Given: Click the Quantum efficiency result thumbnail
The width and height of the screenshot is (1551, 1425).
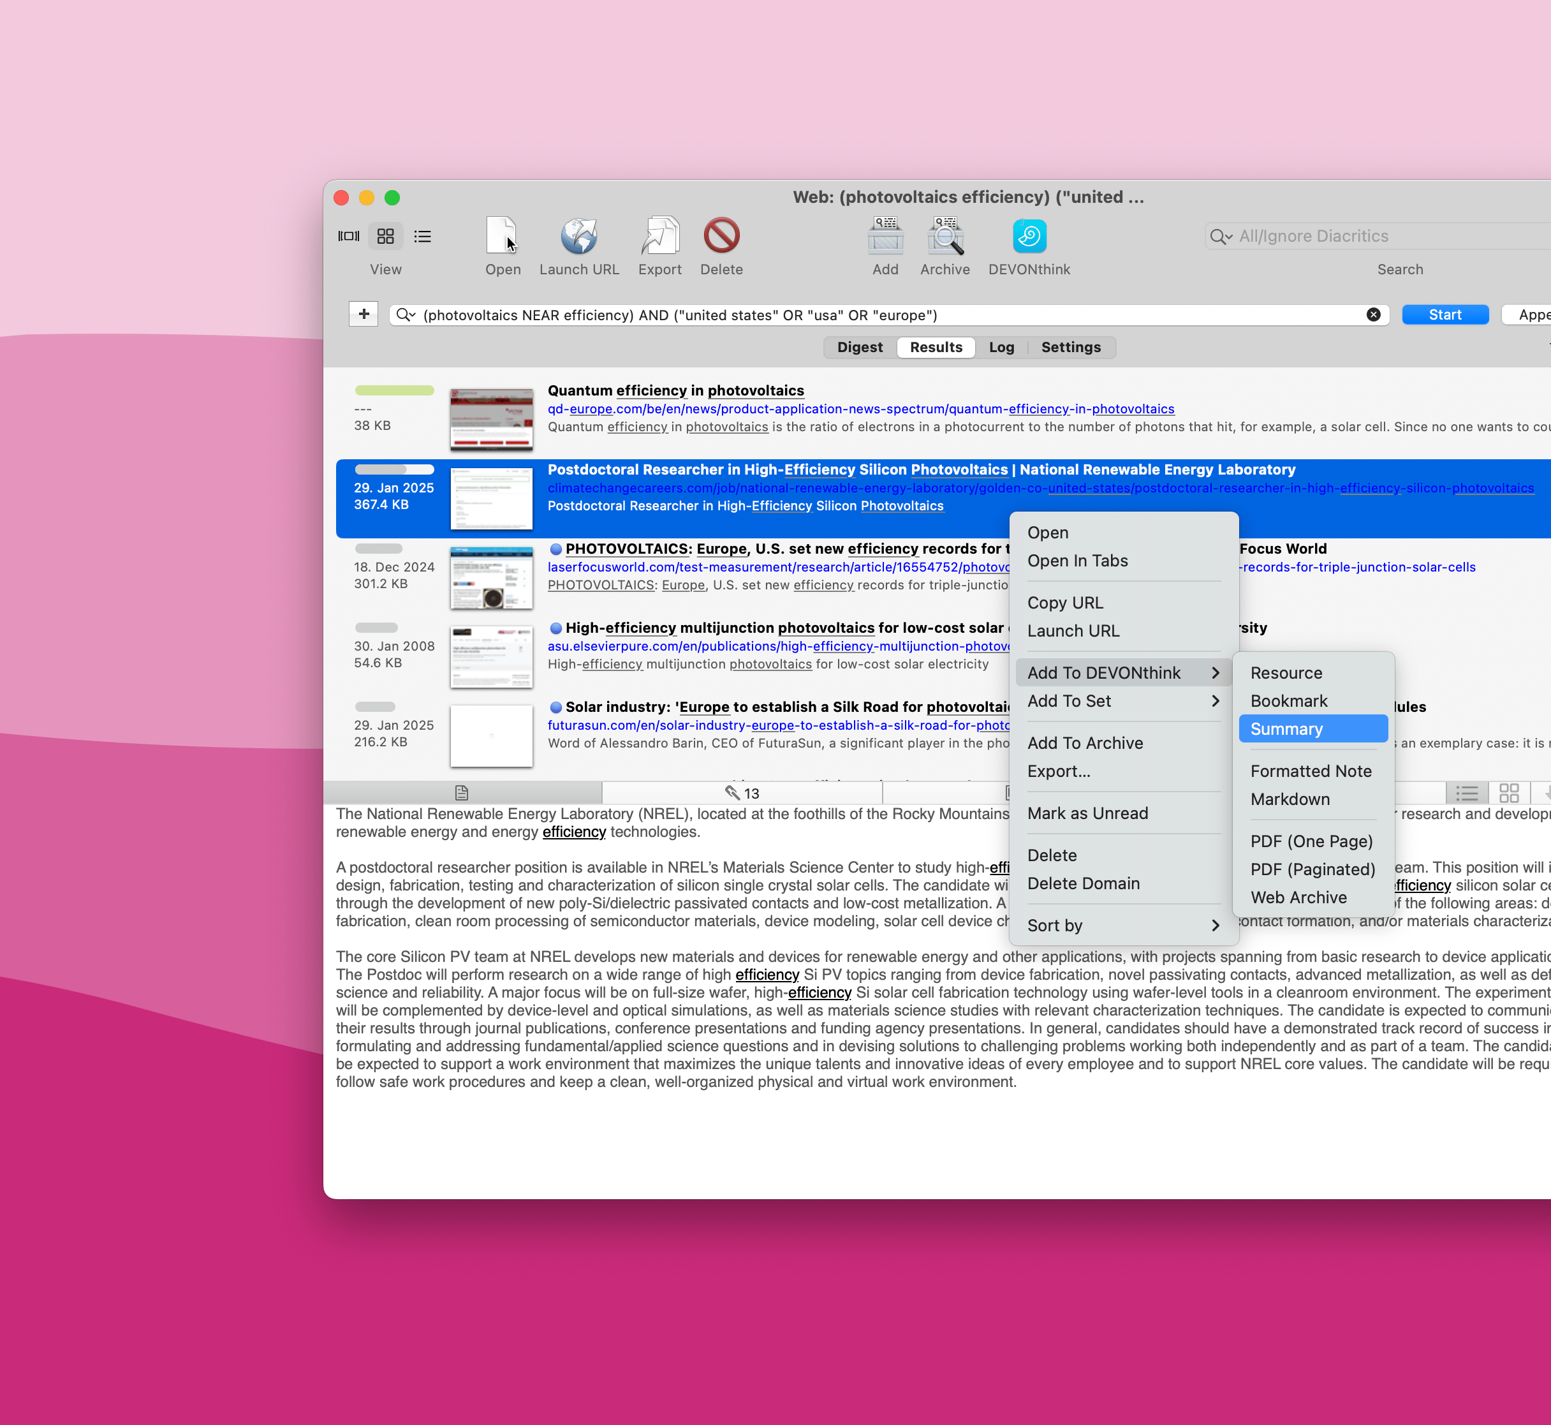Looking at the screenshot, I should (x=491, y=420).
